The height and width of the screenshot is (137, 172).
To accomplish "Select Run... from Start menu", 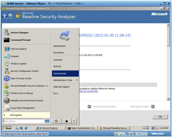I will pos(65,93).
